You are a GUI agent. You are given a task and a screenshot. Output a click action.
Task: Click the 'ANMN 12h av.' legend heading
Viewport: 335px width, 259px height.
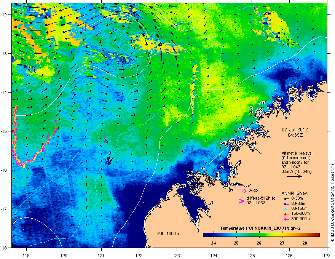click(295, 193)
